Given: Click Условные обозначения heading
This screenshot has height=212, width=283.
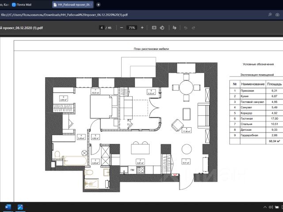Looking at the screenshot, I should (258, 64).
